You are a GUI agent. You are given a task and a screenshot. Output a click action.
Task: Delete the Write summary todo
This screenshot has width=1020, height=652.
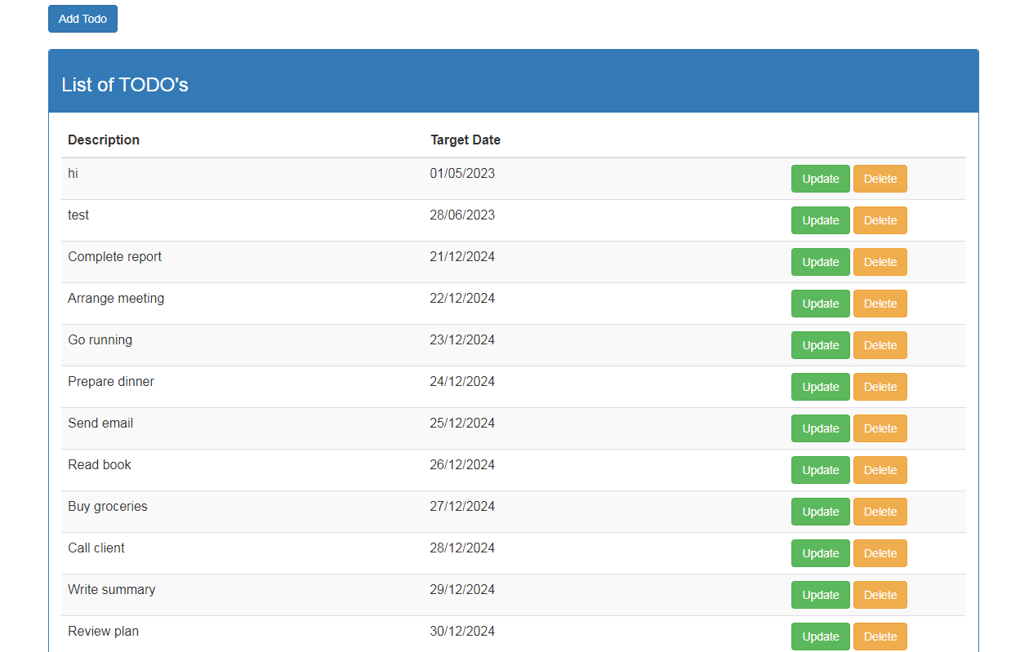coord(880,595)
